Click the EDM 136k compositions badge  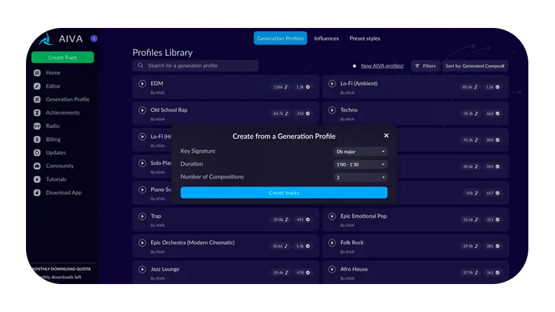(280, 87)
